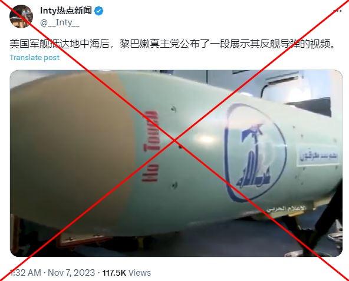
Task: Play the embedded missile video
Action: click(176, 163)
